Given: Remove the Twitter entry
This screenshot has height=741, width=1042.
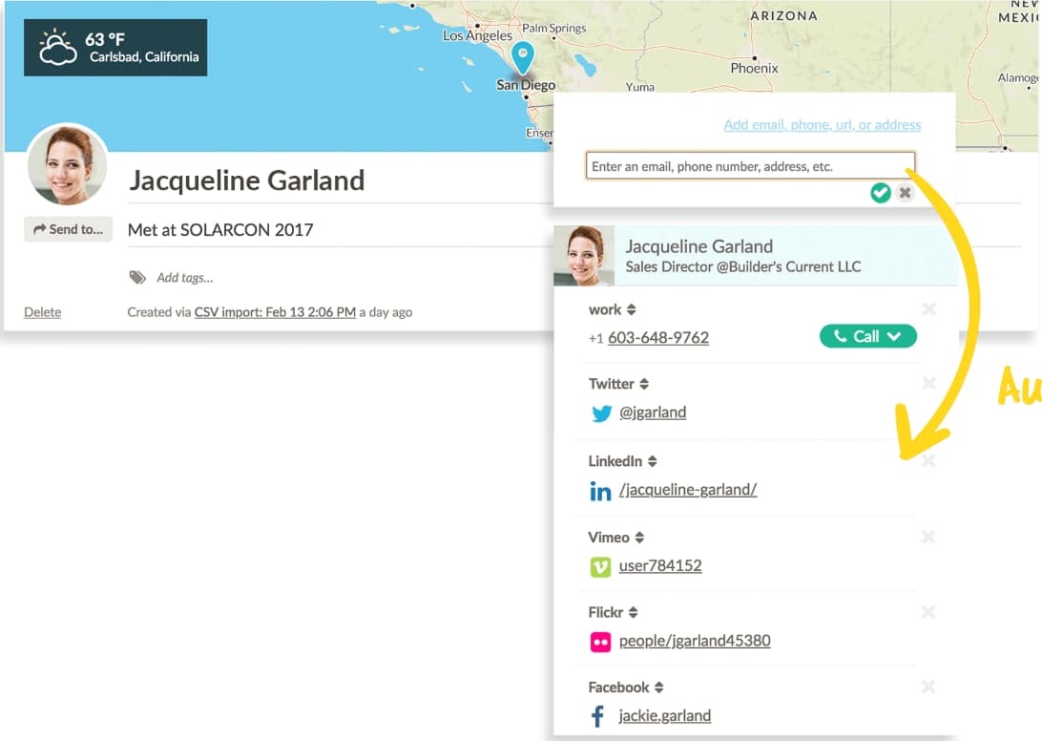Looking at the screenshot, I should click(929, 383).
